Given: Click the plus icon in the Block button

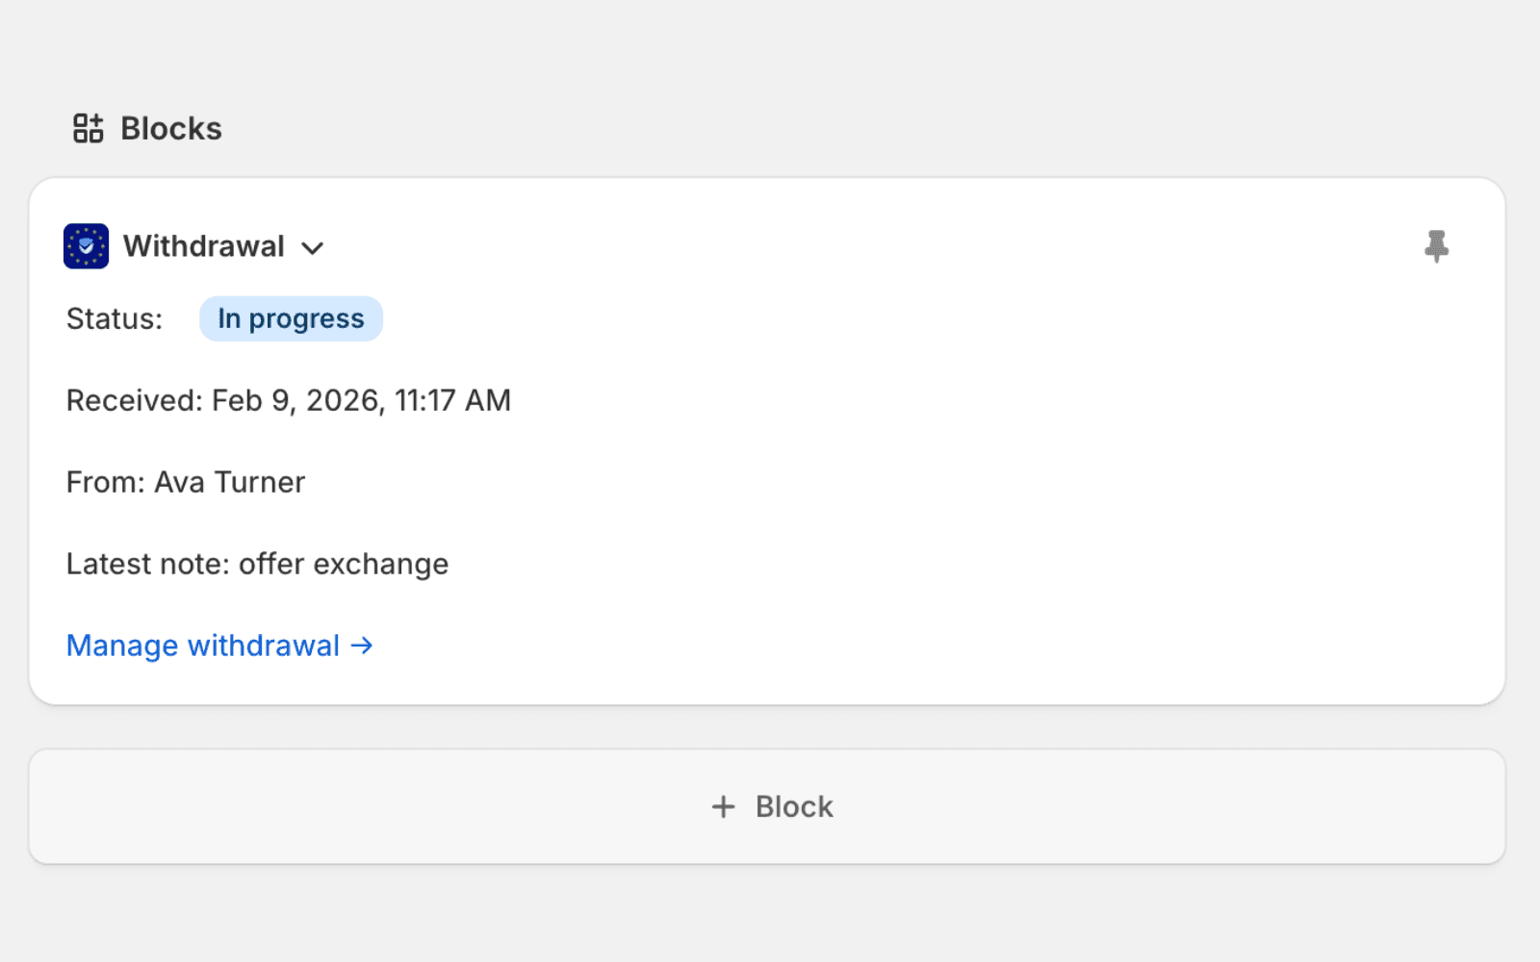Looking at the screenshot, I should click(722, 806).
